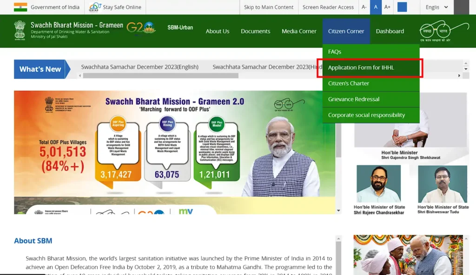Click the Swachh Bharat spectacles logo
The width and height of the screenshot is (476, 275).
point(444,31)
